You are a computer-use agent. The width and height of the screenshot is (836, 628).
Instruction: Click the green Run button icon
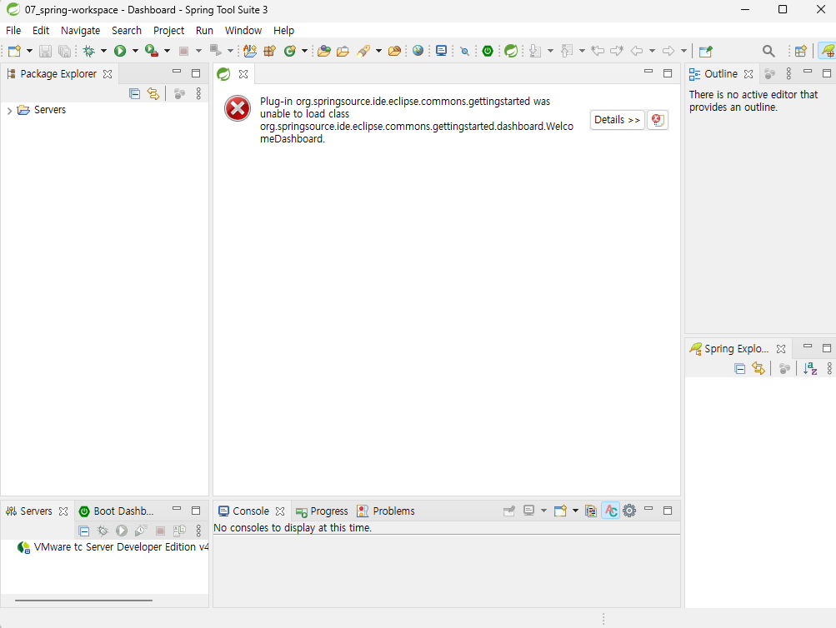tap(120, 51)
